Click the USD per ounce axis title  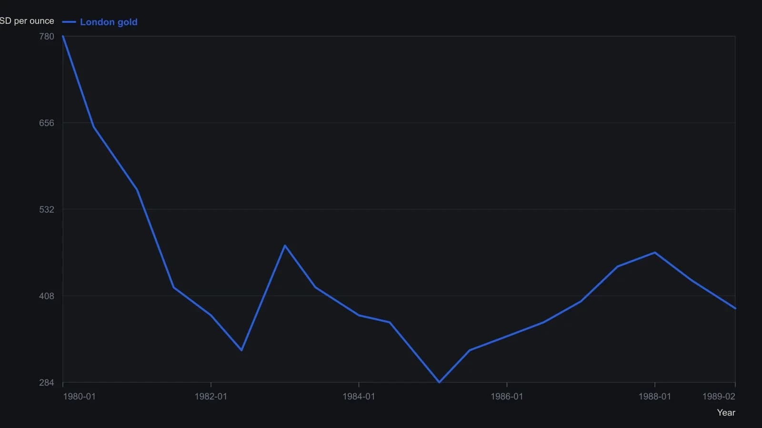click(x=27, y=21)
